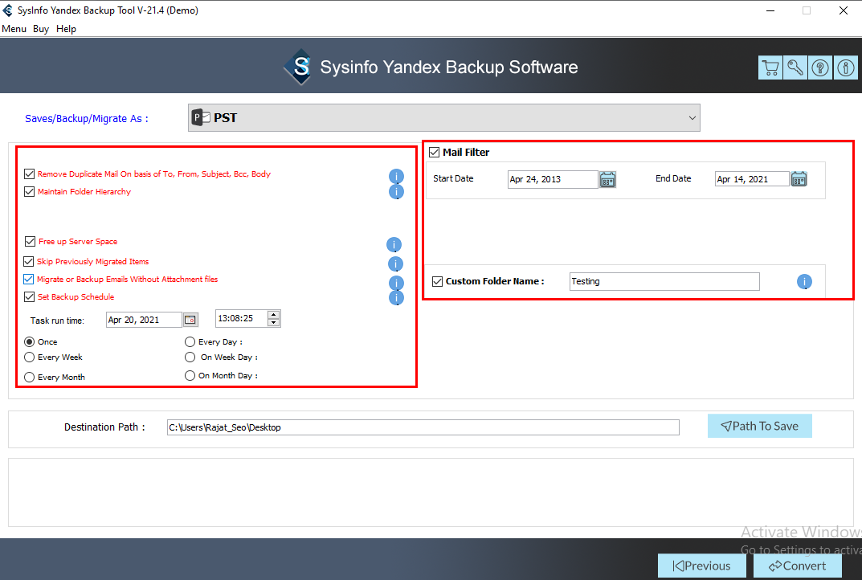Image resolution: width=862 pixels, height=580 pixels.
Task: Open the question mark help icon
Action: coord(820,67)
